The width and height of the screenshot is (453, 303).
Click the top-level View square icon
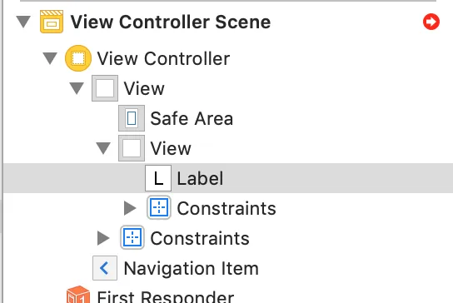[x=105, y=88]
